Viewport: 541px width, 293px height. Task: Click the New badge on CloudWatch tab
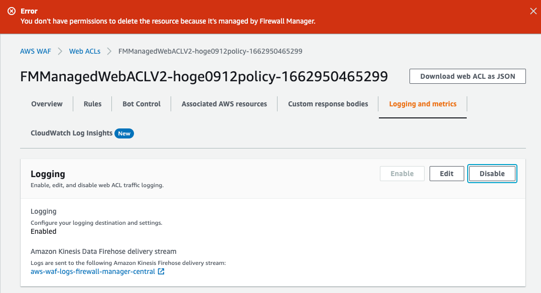(124, 133)
